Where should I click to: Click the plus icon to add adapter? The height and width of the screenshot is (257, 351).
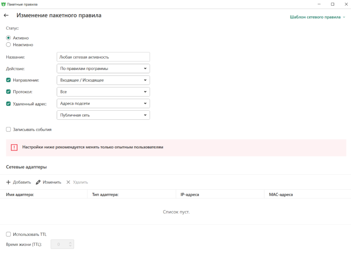click(8, 182)
